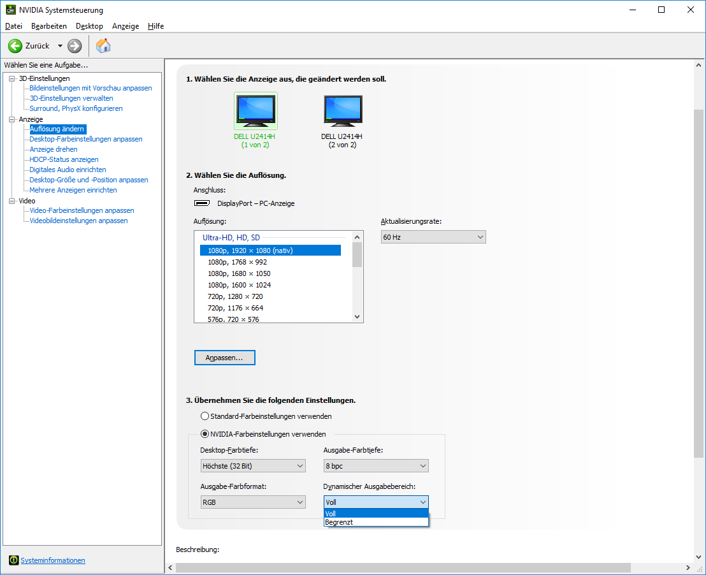This screenshot has width=706, height=575.
Task: Select resolution 1080p, 1680 × 1050
Action: click(x=270, y=273)
